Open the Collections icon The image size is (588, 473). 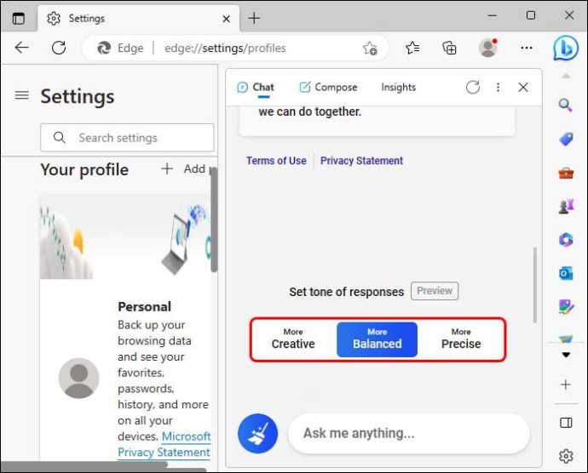click(449, 48)
